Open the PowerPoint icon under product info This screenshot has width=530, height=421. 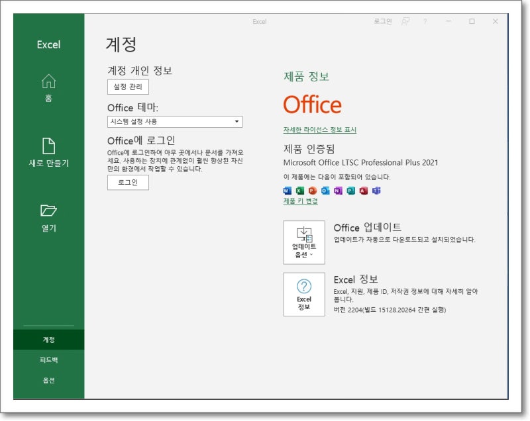coord(313,191)
